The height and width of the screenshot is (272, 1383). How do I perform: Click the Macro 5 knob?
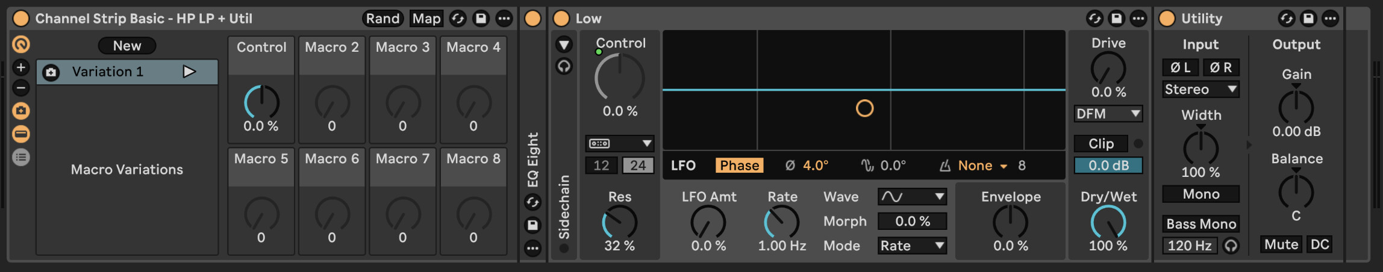261,214
